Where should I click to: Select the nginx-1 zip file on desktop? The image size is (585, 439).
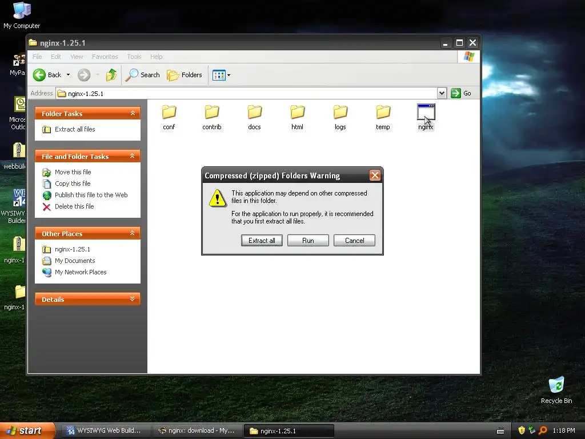coord(15,250)
